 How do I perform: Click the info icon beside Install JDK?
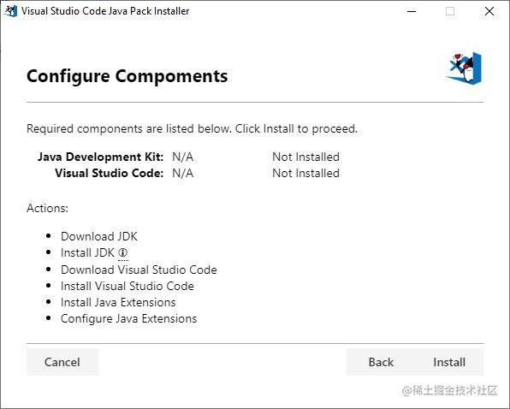click(122, 252)
